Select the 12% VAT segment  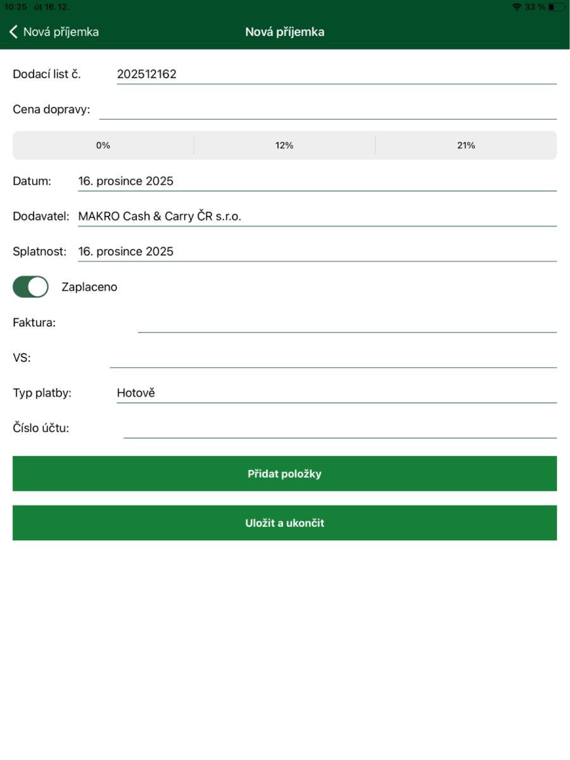pyautogui.click(x=284, y=145)
